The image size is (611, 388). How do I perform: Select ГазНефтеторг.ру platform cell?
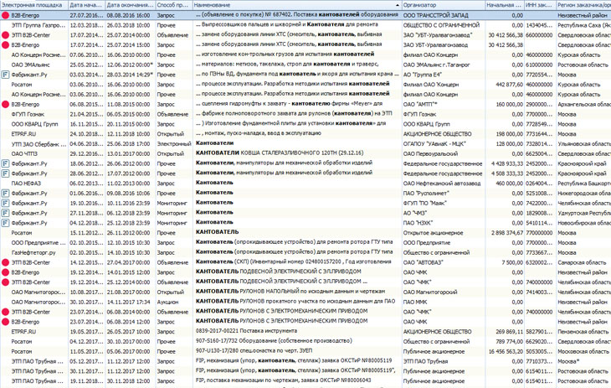pos(33,252)
